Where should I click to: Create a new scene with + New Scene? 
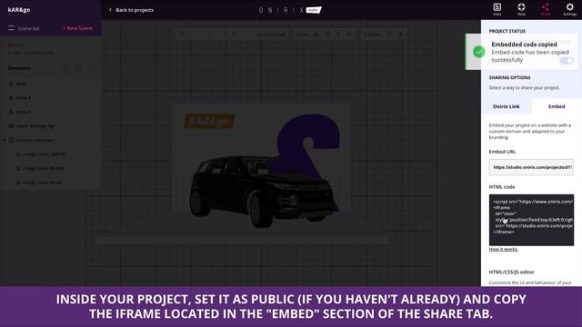click(77, 28)
